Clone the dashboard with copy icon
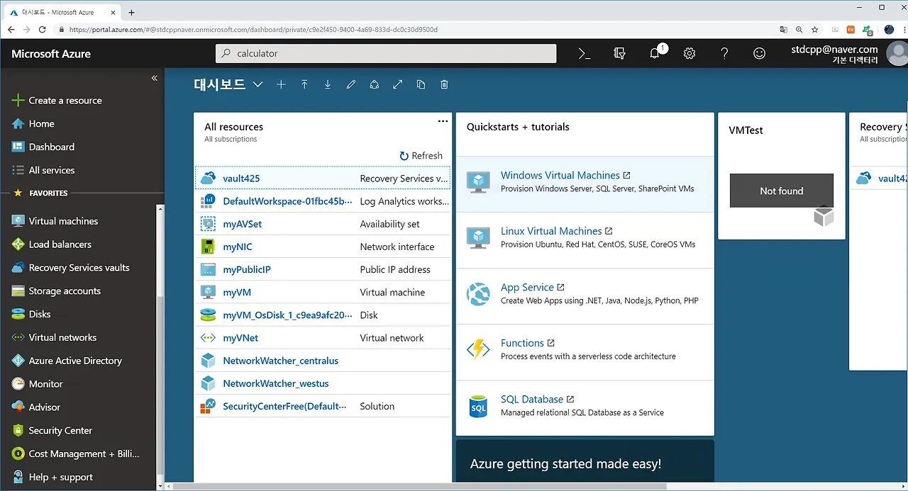Viewport: 908px width, 491px height. [421, 84]
